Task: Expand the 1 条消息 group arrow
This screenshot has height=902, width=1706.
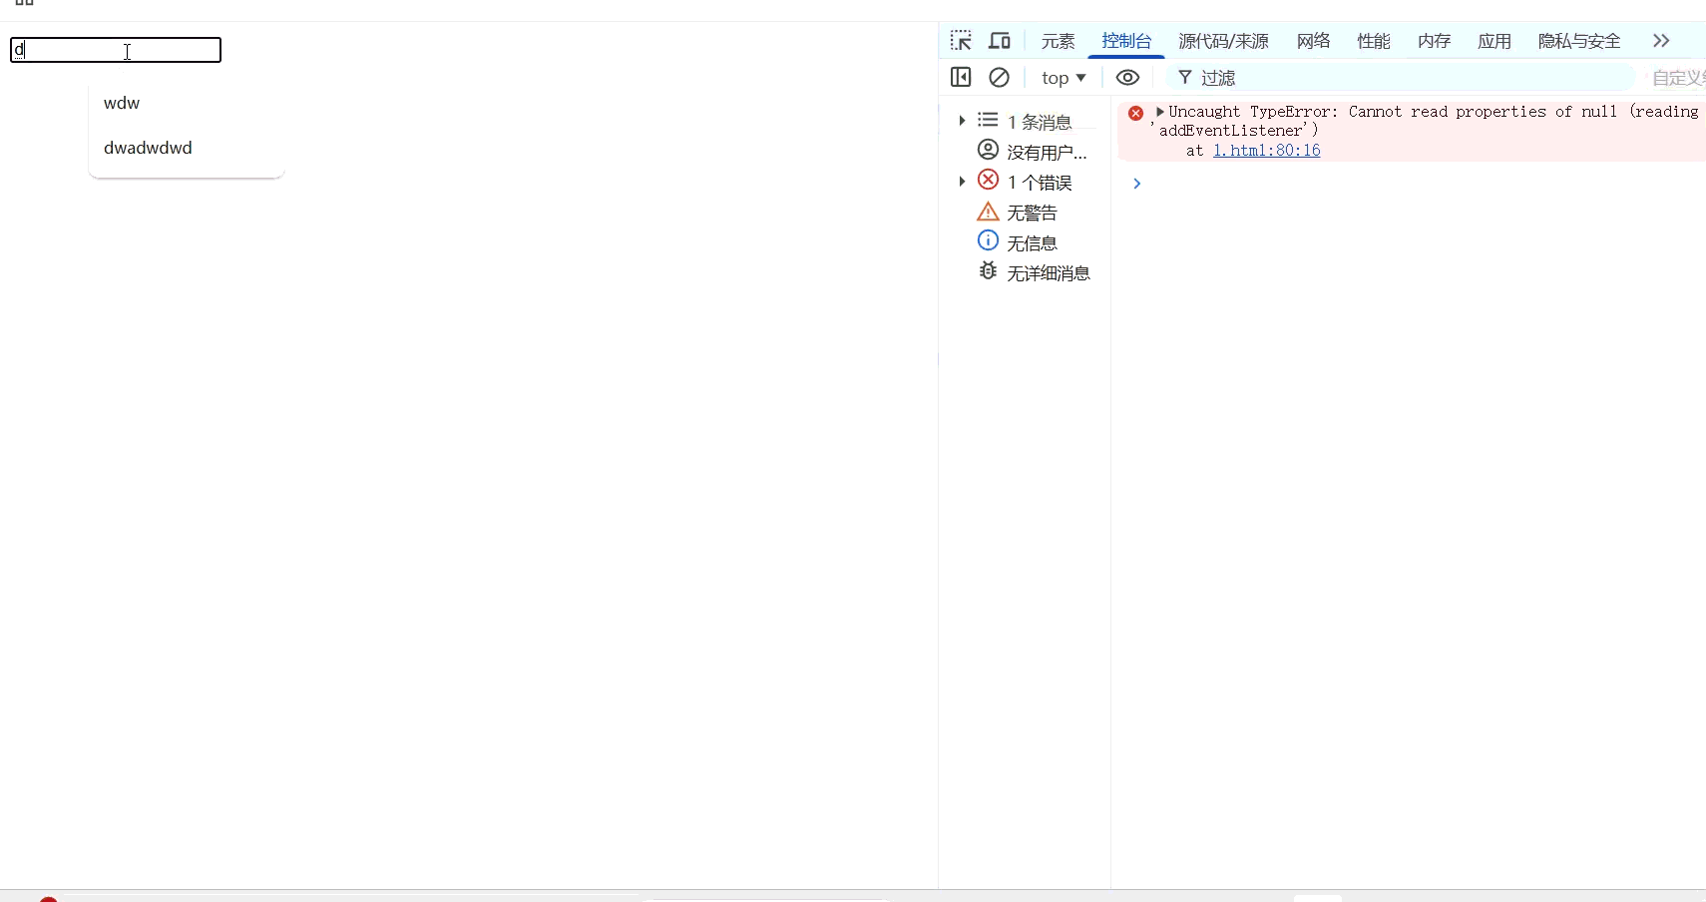Action: coord(962,121)
